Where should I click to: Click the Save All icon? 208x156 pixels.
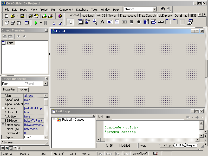[x=30, y=16]
